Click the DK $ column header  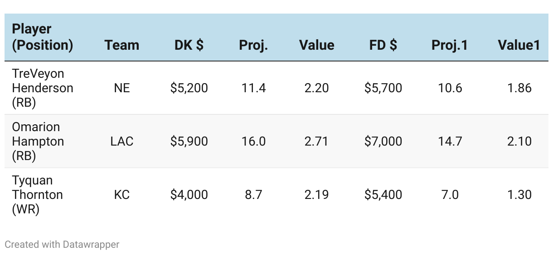point(189,45)
